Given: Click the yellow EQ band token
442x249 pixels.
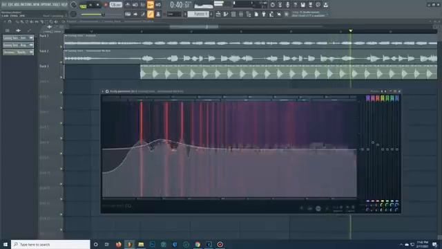Looking at the screenshot, I should 382,98.
